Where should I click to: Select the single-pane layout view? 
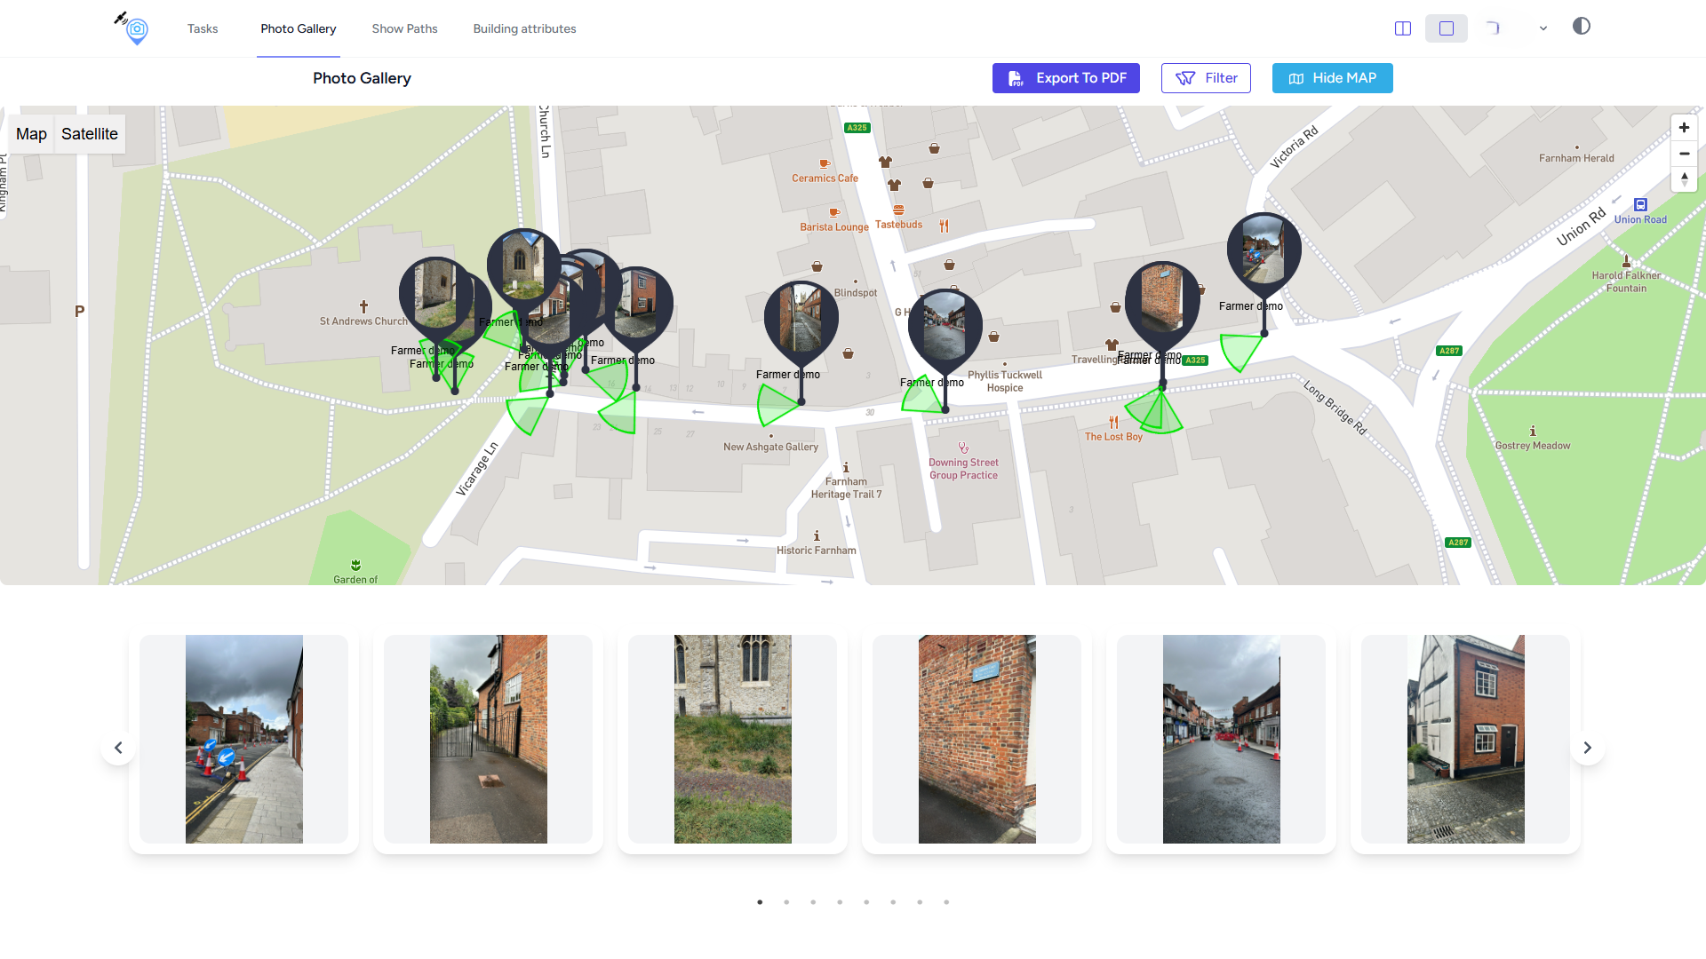coord(1447,28)
